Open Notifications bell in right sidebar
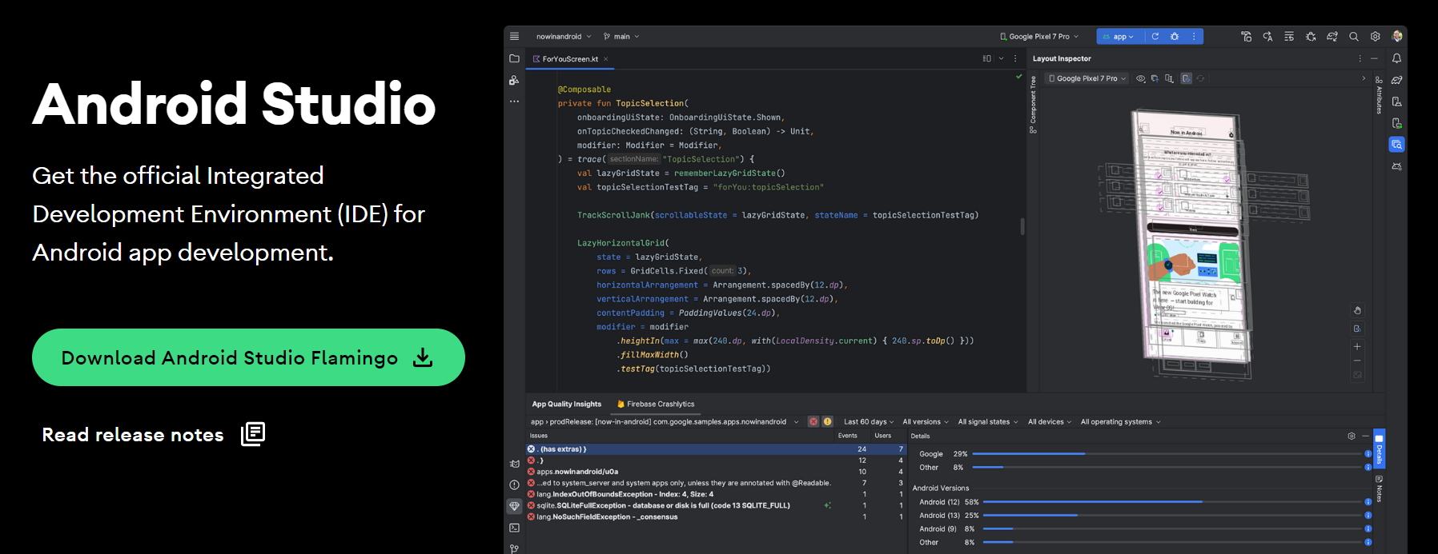 tap(1396, 58)
